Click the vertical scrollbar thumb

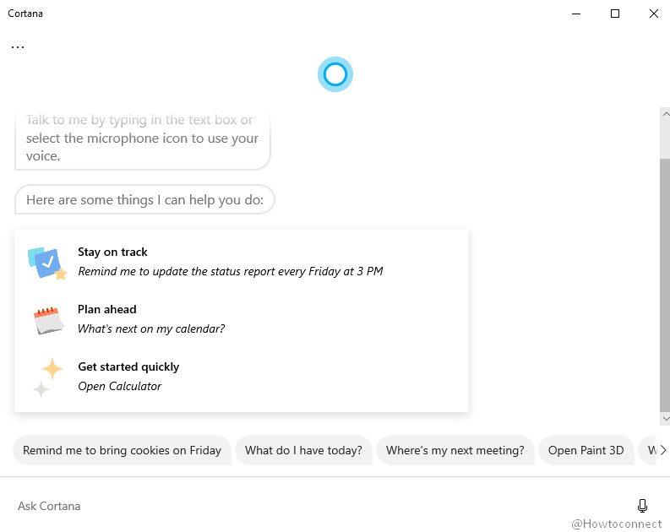[665, 285]
